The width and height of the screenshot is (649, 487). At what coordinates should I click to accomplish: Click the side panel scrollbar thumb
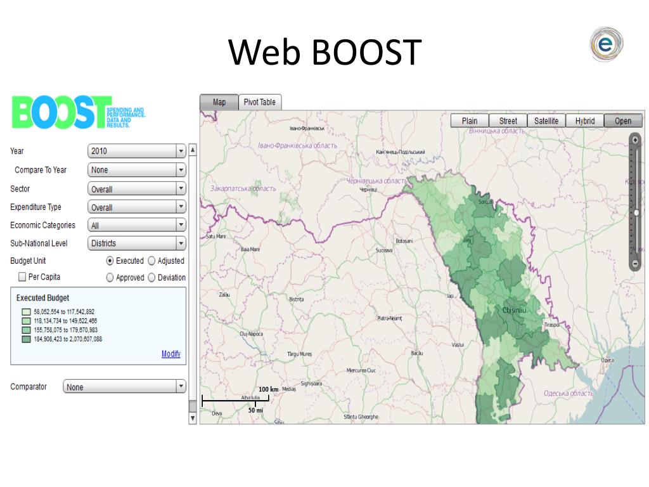click(x=193, y=406)
